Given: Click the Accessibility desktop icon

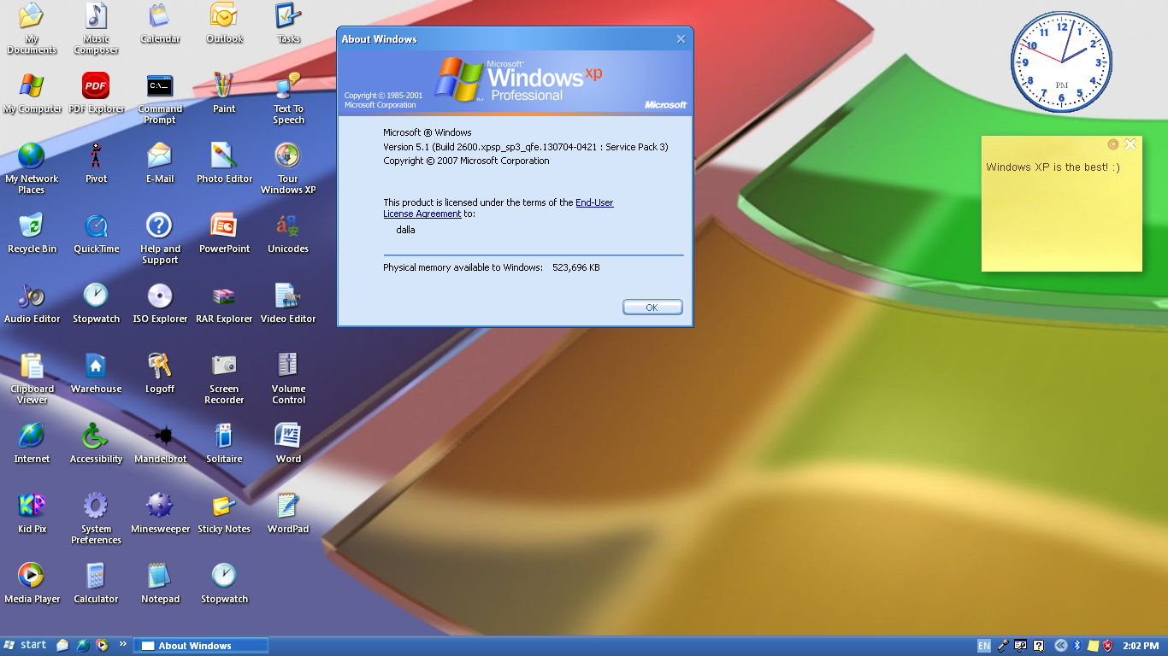Looking at the screenshot, I should tap(96, 443).
